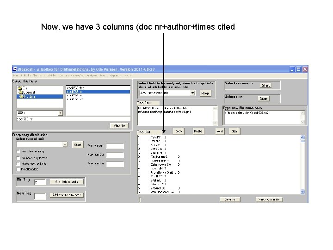Click the Add button above The List
Image resolution: width=333 pixels, height=250 pixels.
[220, 131]
